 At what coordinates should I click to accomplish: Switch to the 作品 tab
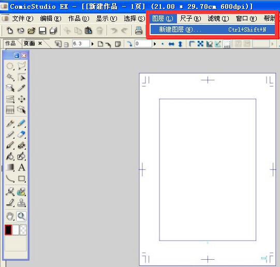(x=10, y=43)
